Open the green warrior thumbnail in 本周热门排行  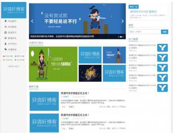pos(53,64)
